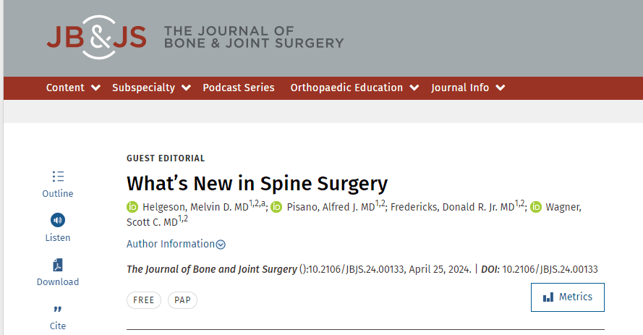The image size is (643, 335).
Task: Click bar chart icon in Metrics button
Action: pos(548,297)
